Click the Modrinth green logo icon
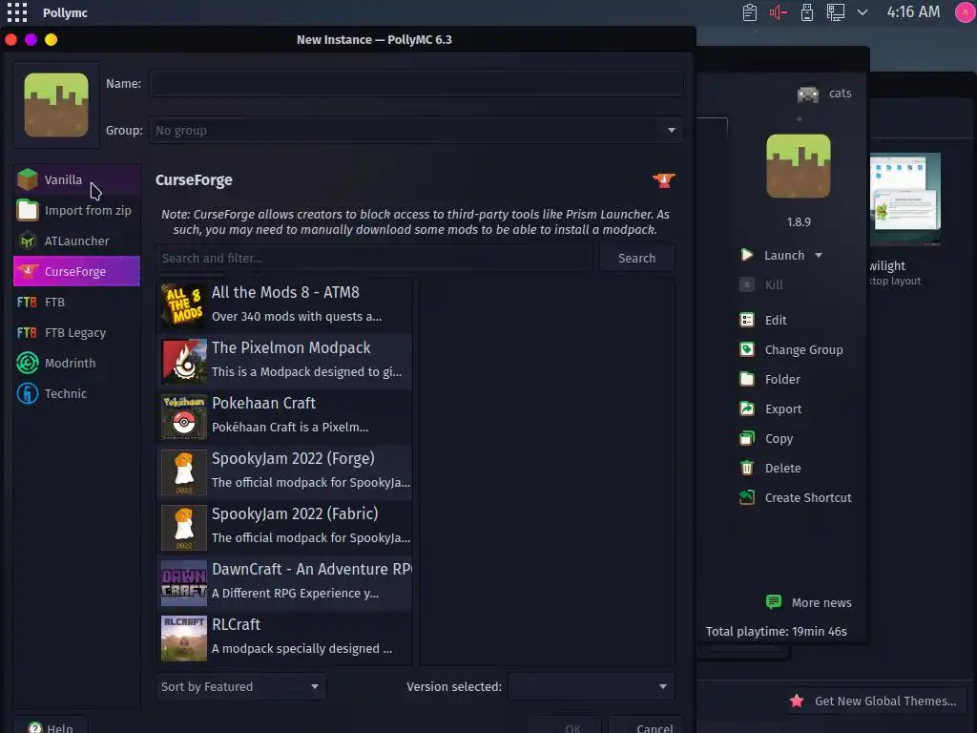The height and width of the screenshot is (733, 977). pos(28,363)
